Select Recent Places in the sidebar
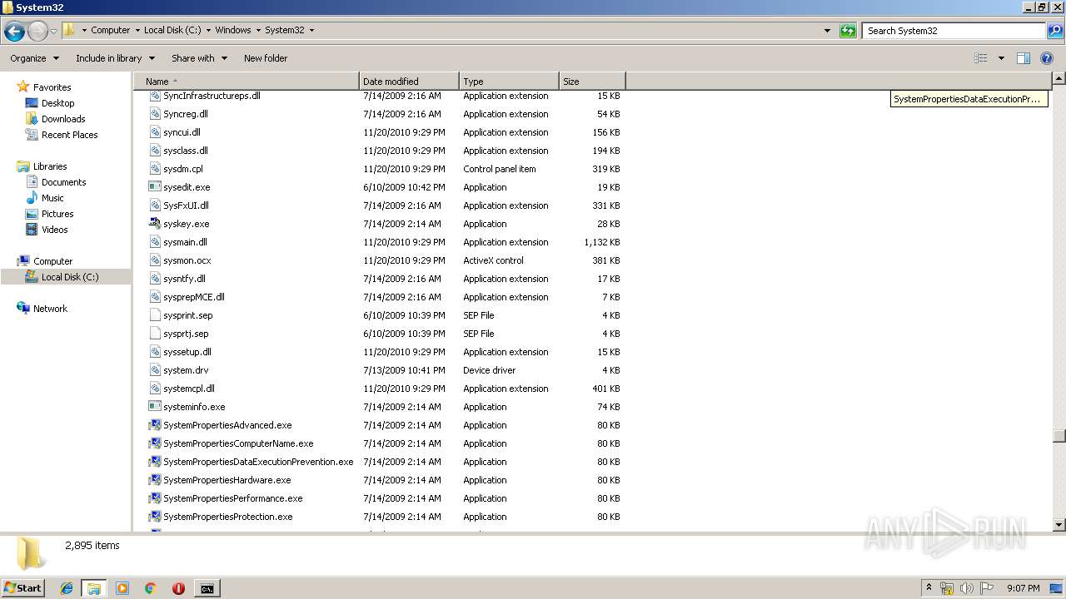The height and width of the screenshot is (599, 1066). 69,135
